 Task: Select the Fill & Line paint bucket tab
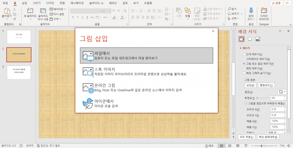click(x=241, y=39)
